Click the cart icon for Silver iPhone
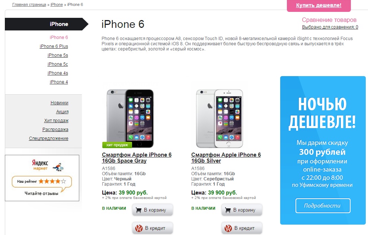Viewport: 368px width, 235px height. pos(228,210)
